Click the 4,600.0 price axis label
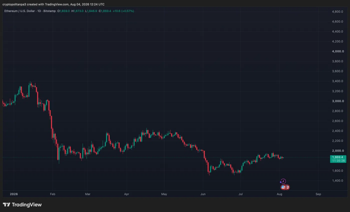This screenshot has width=350, height=212. pyautogui.click(x=337, y=22)
